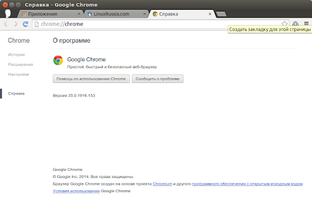Image resolution: width=312 pixels, height=222 pixels.
Task: Open the Chromium project link
Action: pos(162,184)
